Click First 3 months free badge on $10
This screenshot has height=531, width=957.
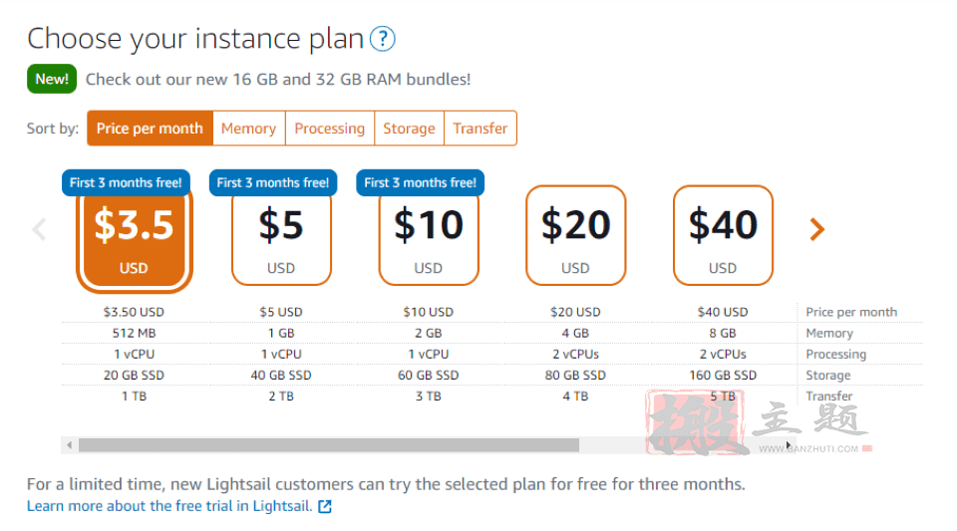[420, 183]
